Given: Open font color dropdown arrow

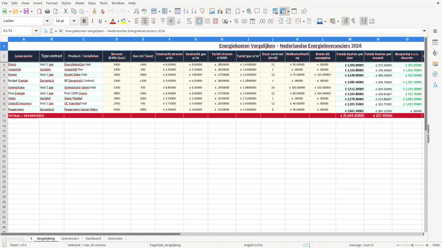Looking at the screenshot, I should tap(118, 21).
